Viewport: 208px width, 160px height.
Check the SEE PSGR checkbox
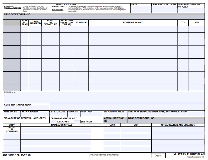pos(77,122)
